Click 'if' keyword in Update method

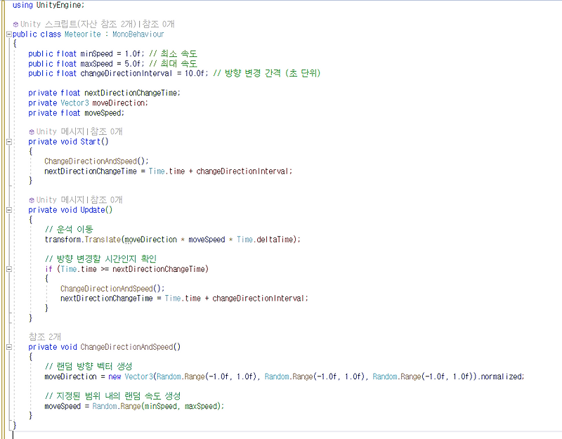pyautogui.click(x=48, y=269)
